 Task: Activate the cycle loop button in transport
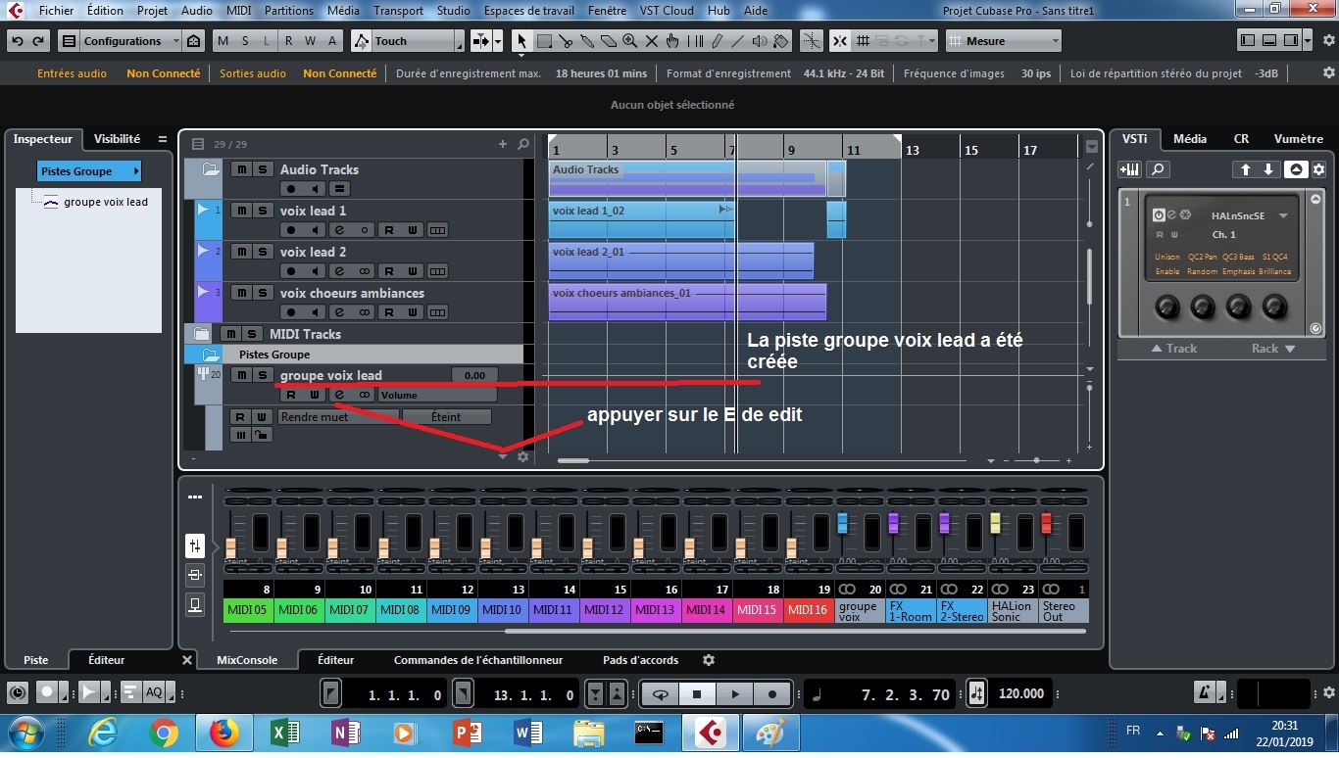[x=662, y=694]
